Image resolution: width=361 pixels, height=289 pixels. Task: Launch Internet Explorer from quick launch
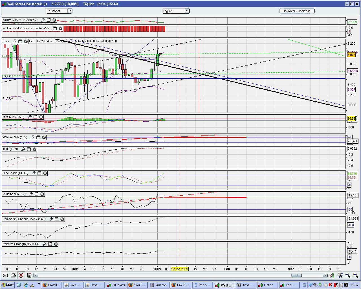click(x=26, y=285)
